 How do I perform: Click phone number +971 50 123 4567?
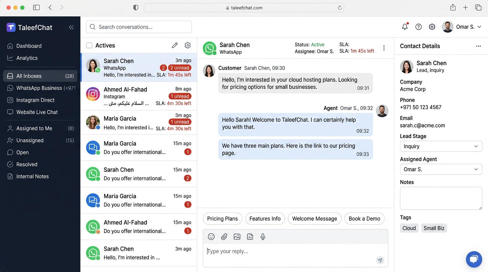(x=421, y=107)
